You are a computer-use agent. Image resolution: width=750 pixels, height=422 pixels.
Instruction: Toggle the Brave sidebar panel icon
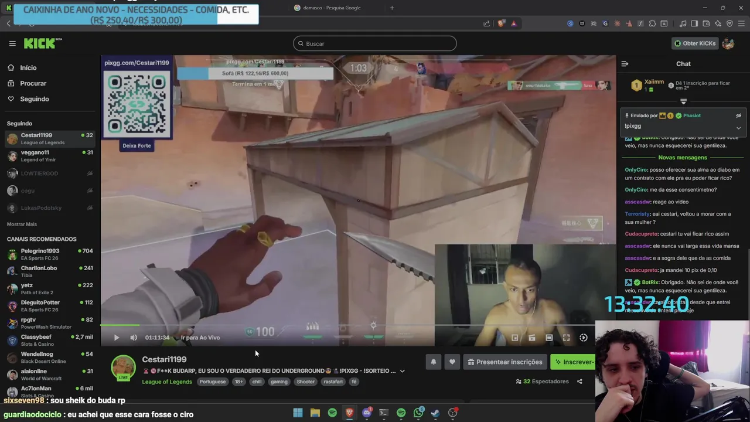click(x=694, y=23)
